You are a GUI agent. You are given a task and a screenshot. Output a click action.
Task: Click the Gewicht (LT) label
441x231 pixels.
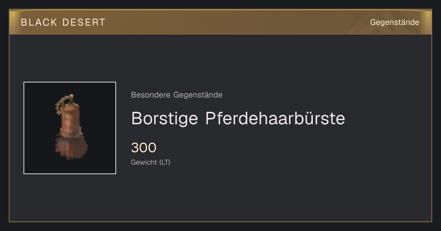tap(150, 162)
